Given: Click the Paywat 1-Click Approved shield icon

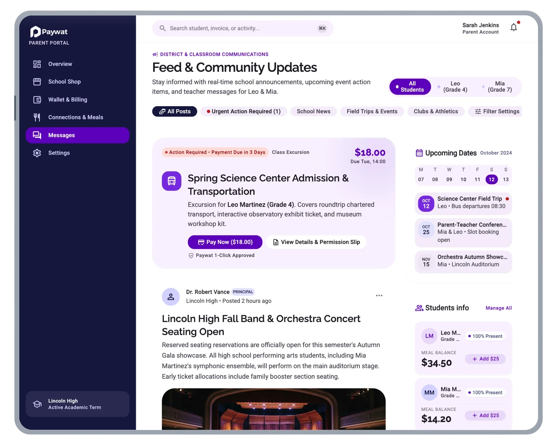Looking at the screenshot, I should [x=191, y=255].
